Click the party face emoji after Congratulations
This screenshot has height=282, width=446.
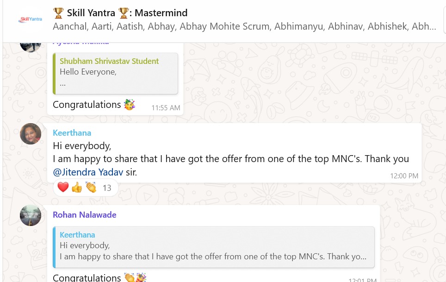tap(130, 105)
